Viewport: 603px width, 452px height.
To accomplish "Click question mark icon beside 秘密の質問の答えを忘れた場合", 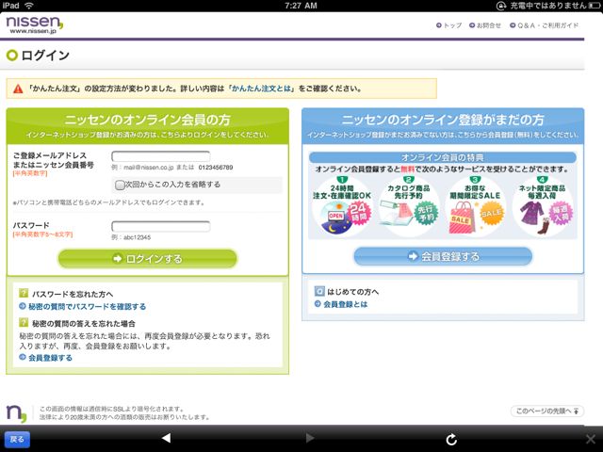I will pos(24,322).
